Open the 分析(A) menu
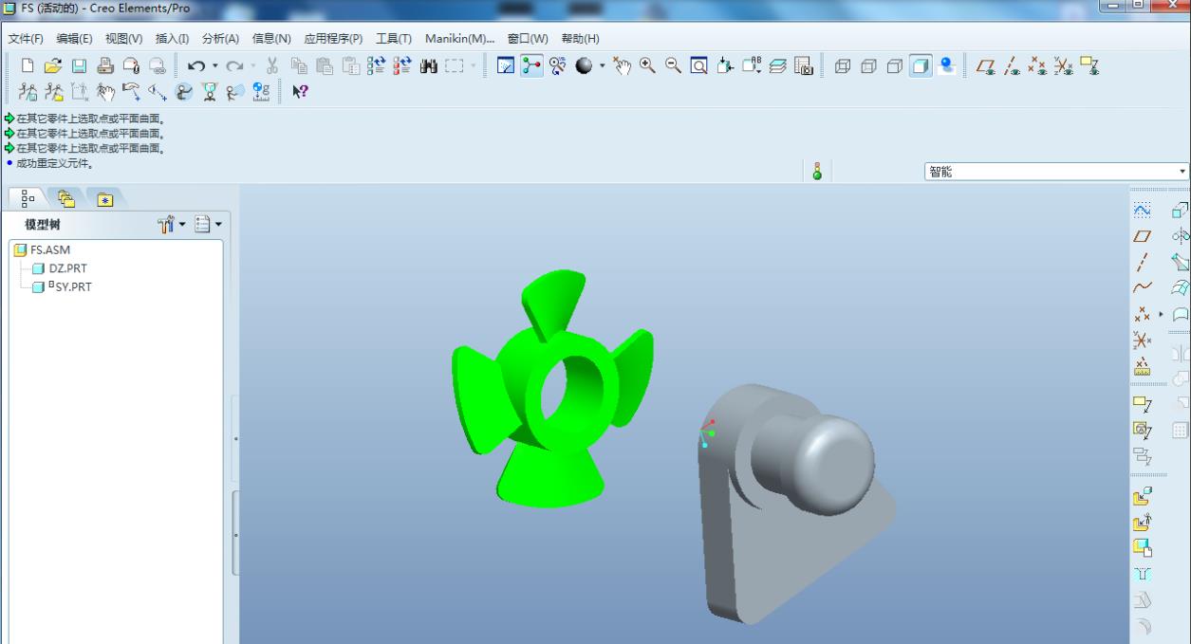 pos(220,39)
